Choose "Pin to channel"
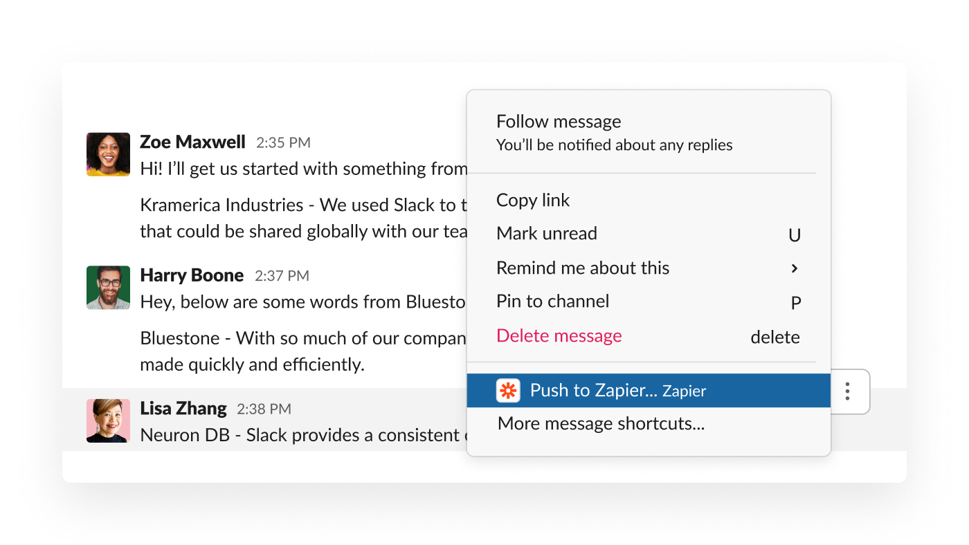This screenshot has height=545, width=969. tap(552, 301)
